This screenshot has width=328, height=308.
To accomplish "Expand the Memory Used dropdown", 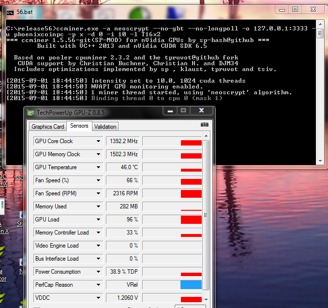I will tap(98, 206).
